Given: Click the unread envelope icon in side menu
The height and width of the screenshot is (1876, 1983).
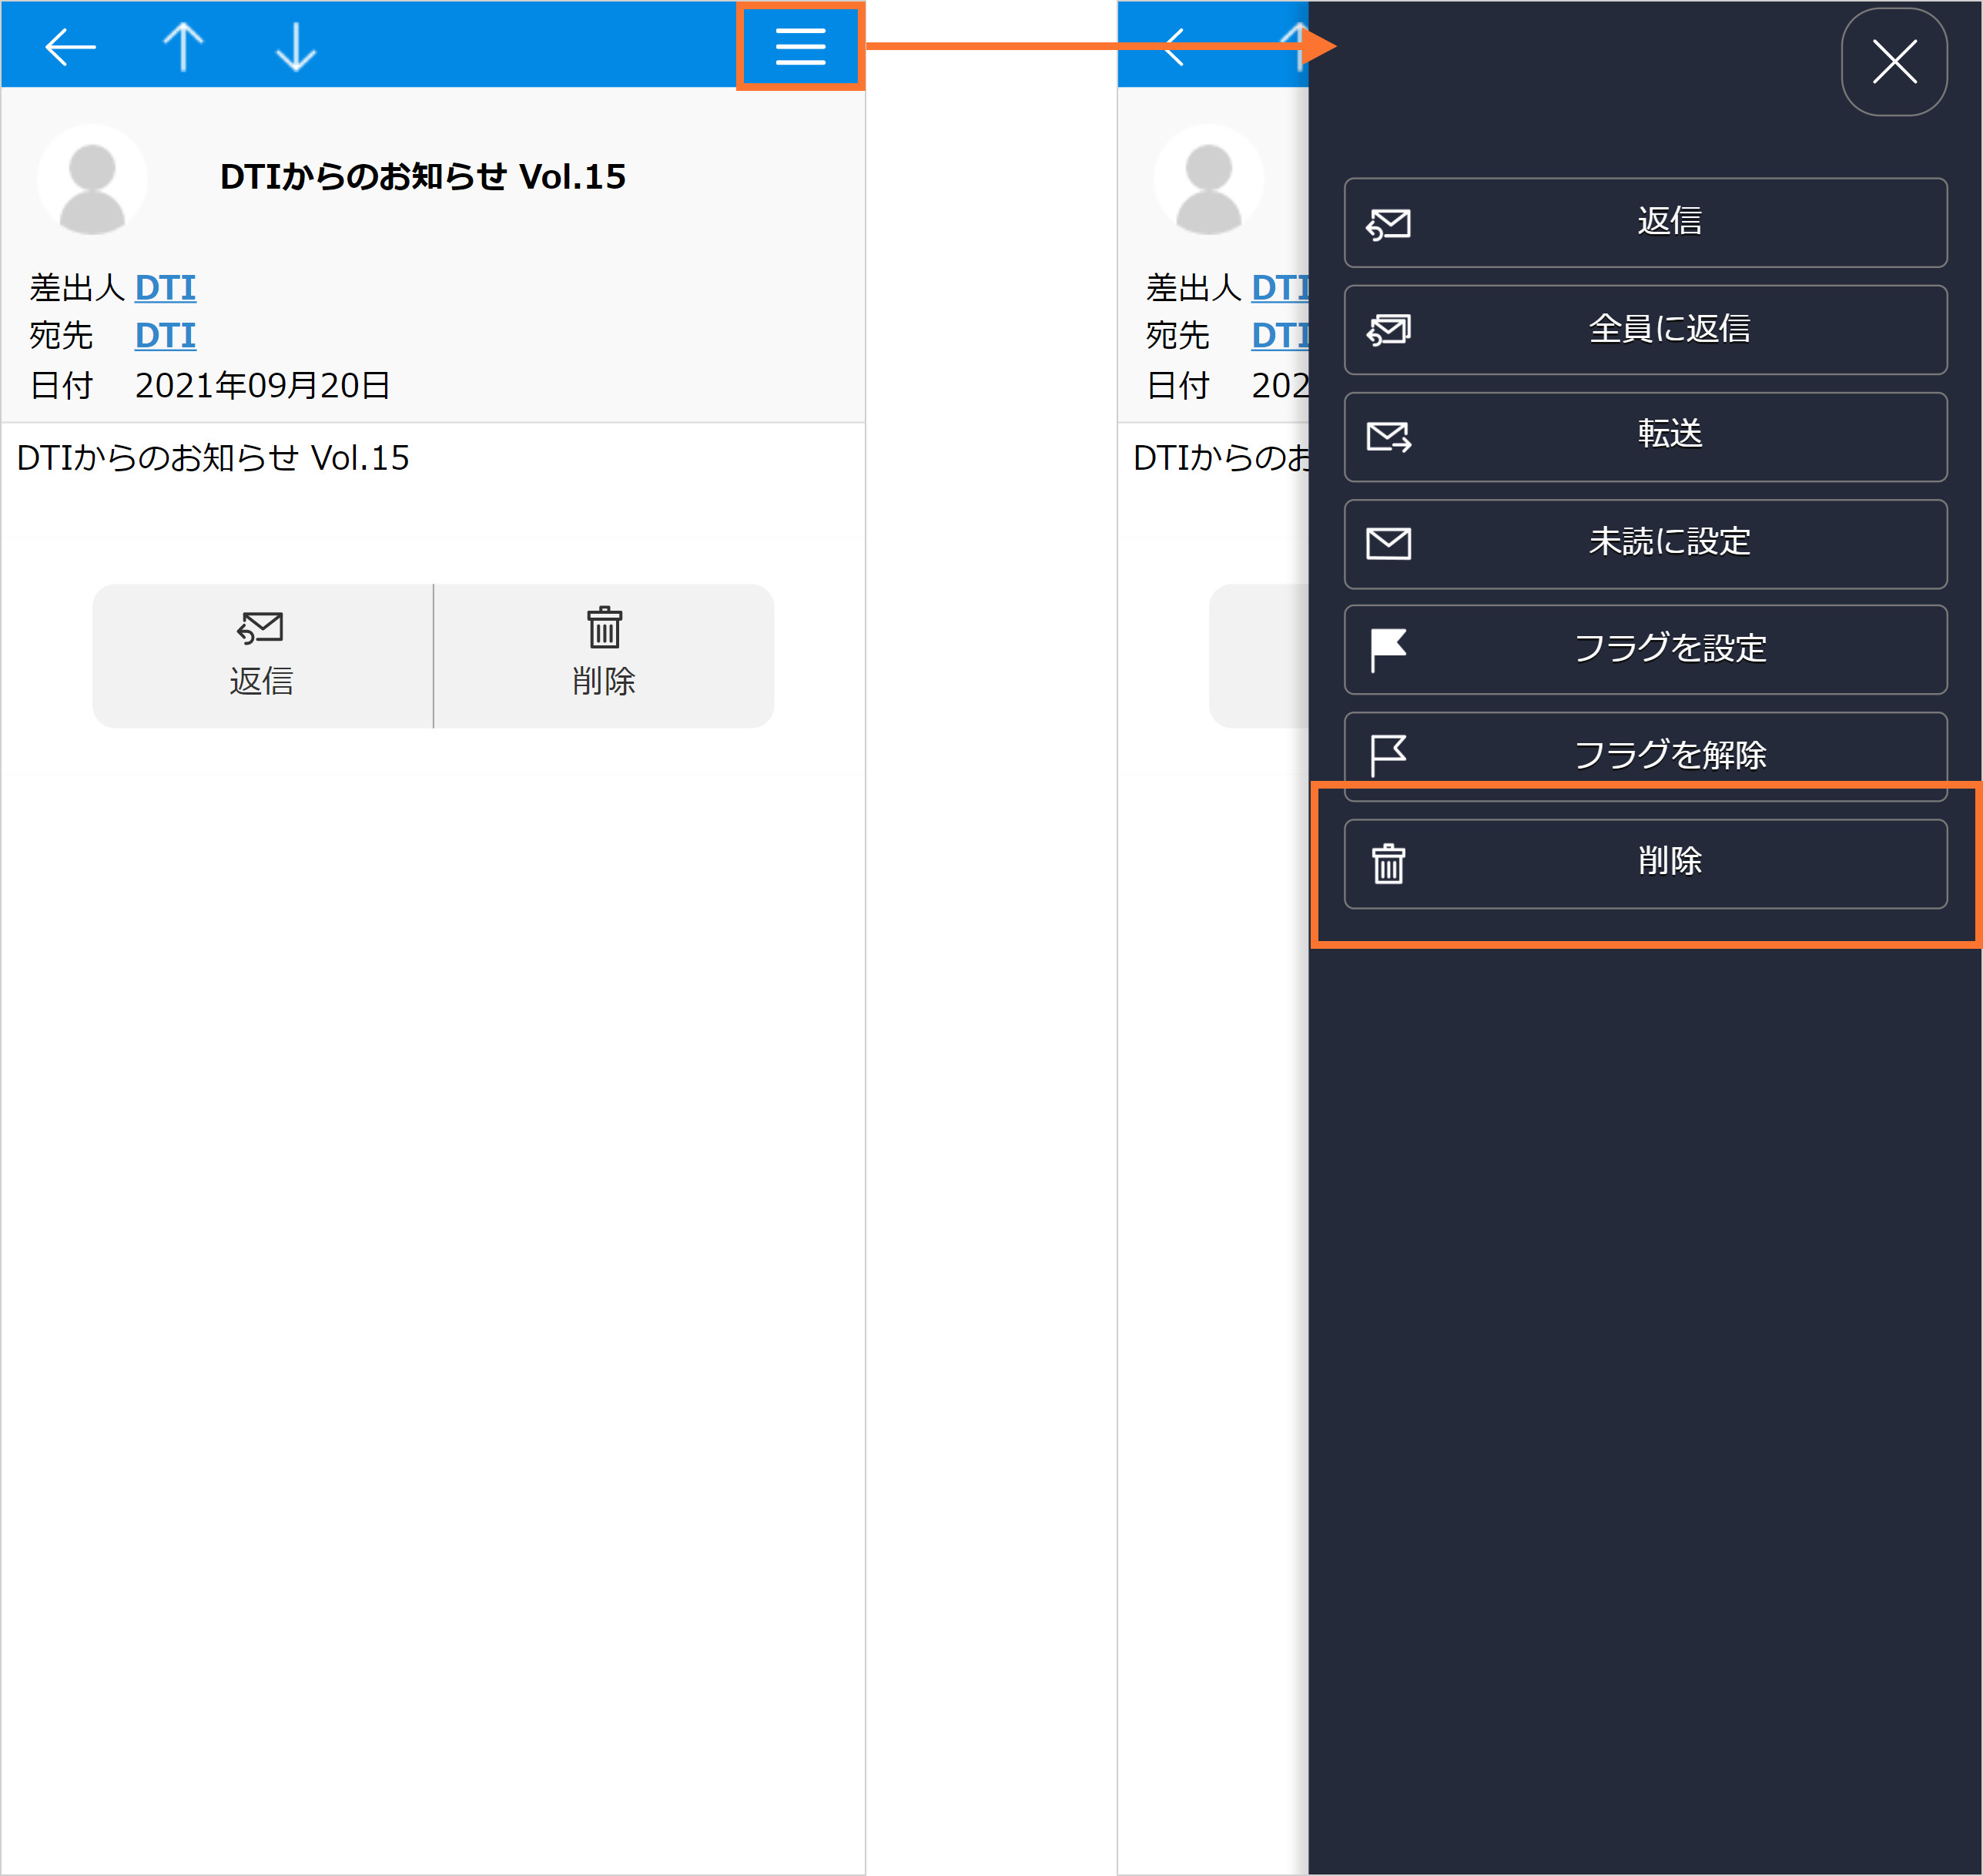Looking at the screenshot, I should pos(1388,544).
